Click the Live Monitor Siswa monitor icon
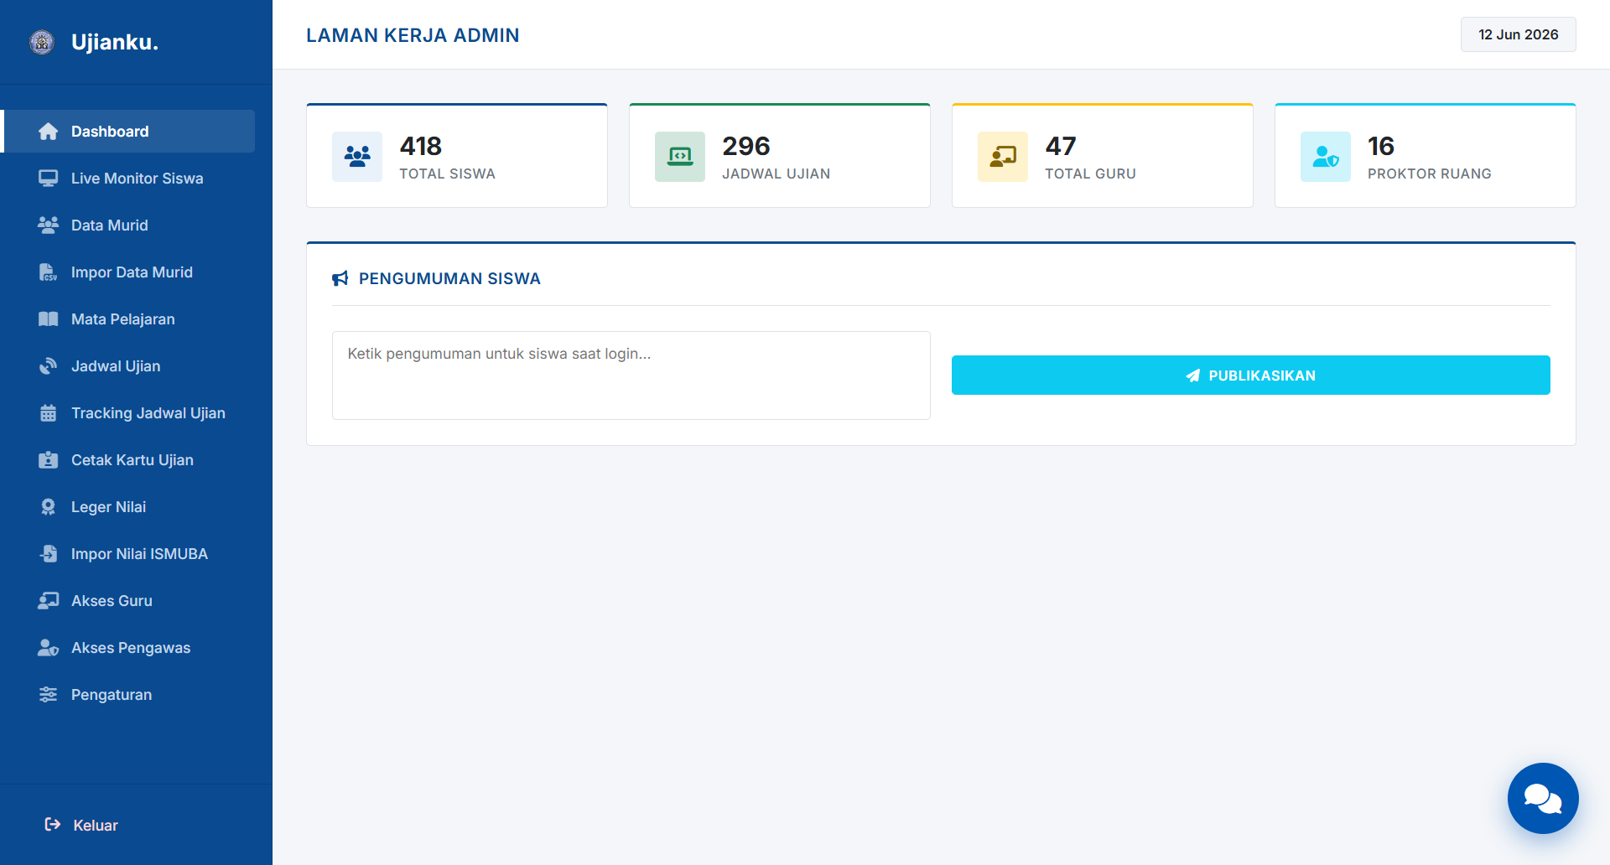1610x865 pixels. 49,179
